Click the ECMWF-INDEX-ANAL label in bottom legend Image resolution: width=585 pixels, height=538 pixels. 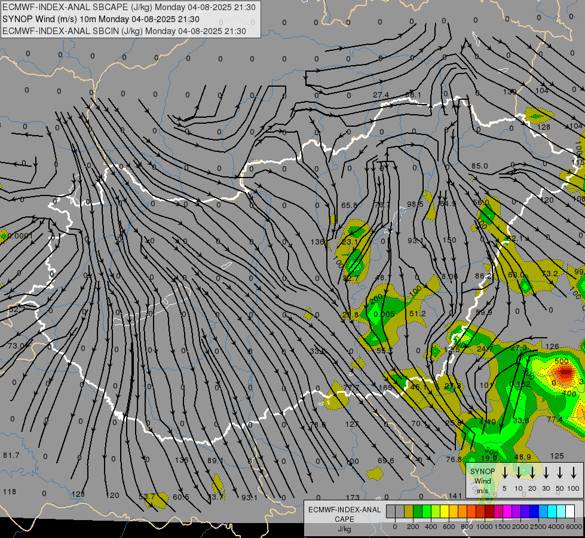click(x=344, y=510)
